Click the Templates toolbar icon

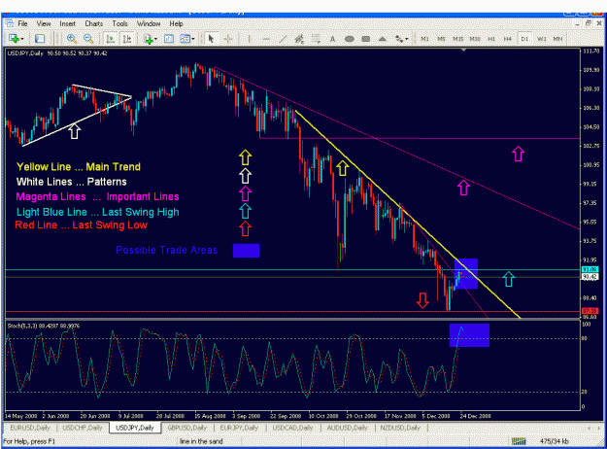pyautogui.click(x=185, y=39)
